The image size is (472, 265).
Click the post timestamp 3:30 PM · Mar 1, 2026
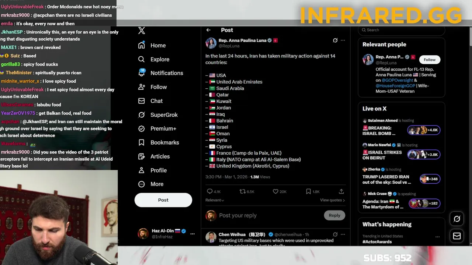227,177
